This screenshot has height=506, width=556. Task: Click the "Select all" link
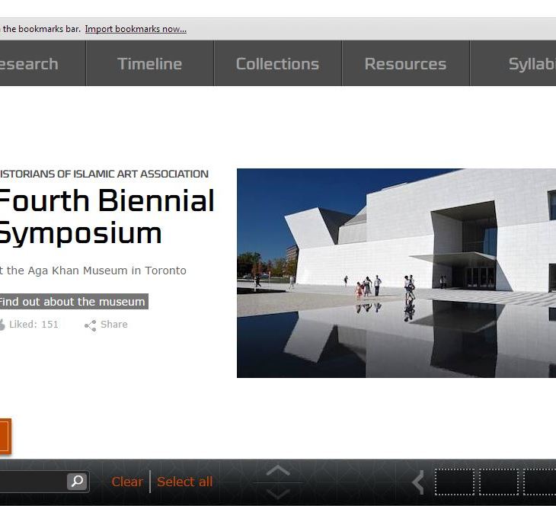tap(184, 482)
